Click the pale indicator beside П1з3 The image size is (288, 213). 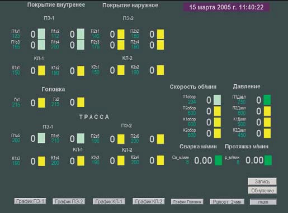(41, 45)
